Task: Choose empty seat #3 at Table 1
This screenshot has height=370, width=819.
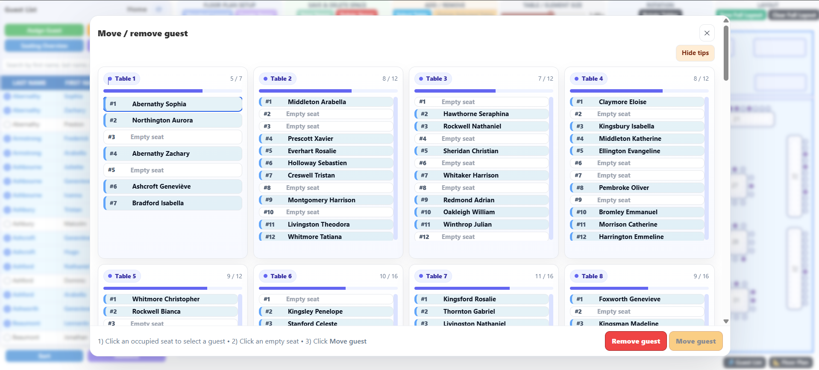Action: pyautogui.click(x=173, y=137)
